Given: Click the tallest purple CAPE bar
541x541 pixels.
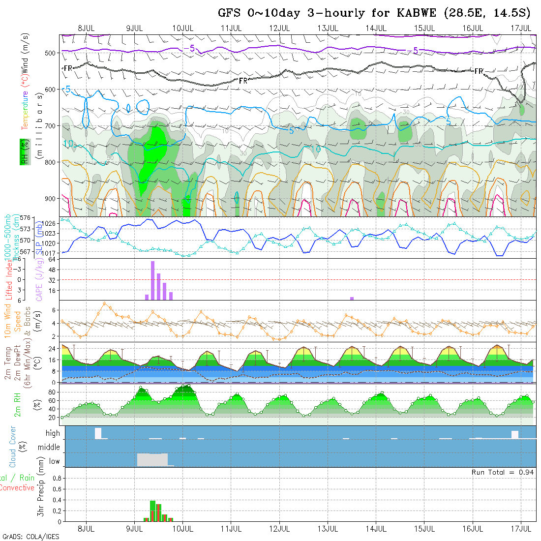Looking at the screenshot, I should point(152,280).
